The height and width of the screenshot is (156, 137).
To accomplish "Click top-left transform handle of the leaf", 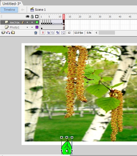I will click(x=61, y=137).
